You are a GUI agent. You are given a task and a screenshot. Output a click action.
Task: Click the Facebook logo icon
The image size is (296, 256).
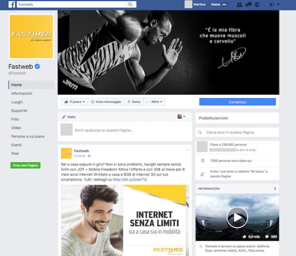[12, 4]
